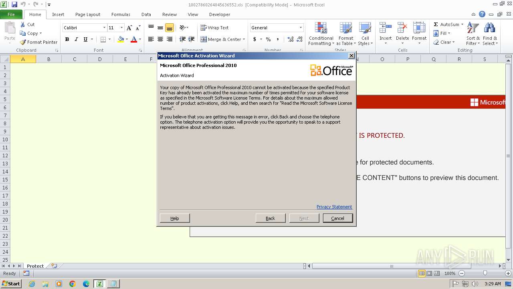Viewport: 513px width, 289px height.
Task: Click the Back button in Activation Wizard
Action: tap(271, 218)
